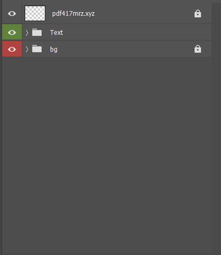This screenshot has width=221, height=255.
Task: Toggle visibility of the bg group
Action: pos(12,50)
